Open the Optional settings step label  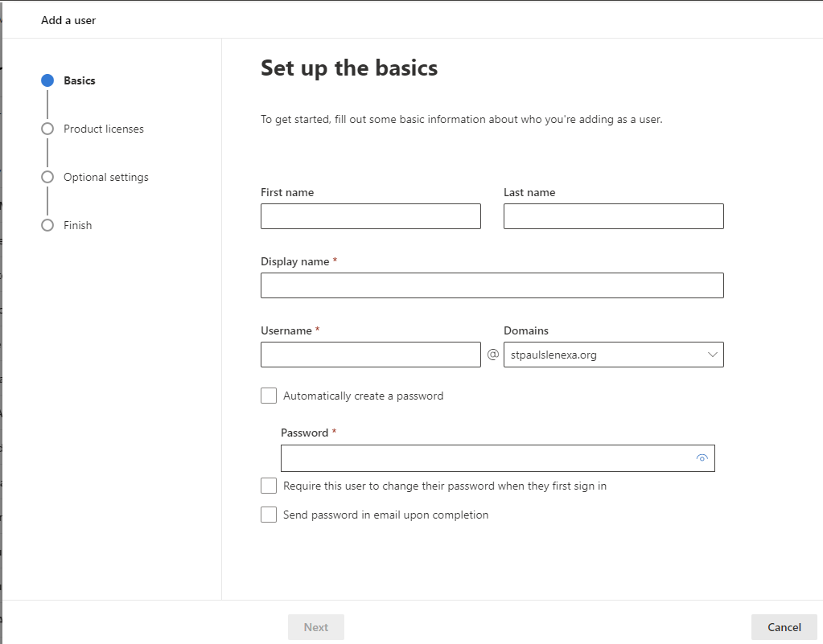[106, 177]
